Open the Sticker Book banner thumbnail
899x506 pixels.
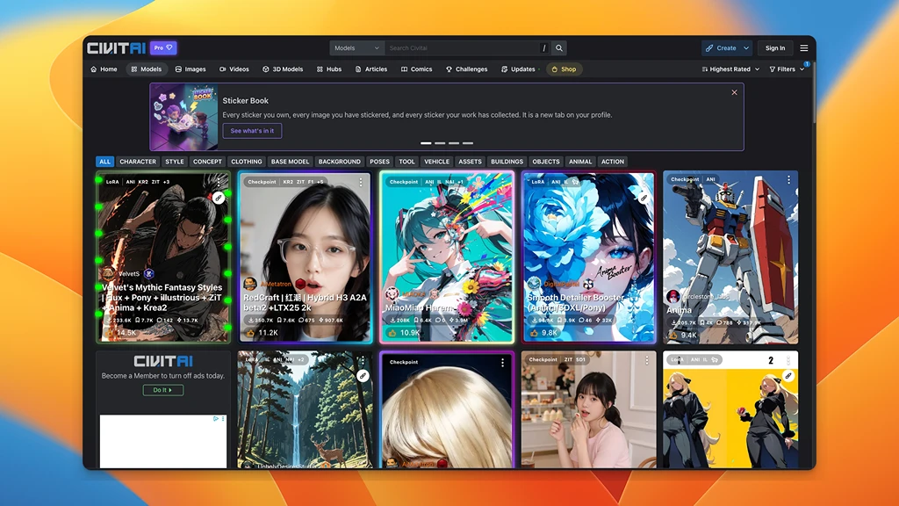pos(184,117)
